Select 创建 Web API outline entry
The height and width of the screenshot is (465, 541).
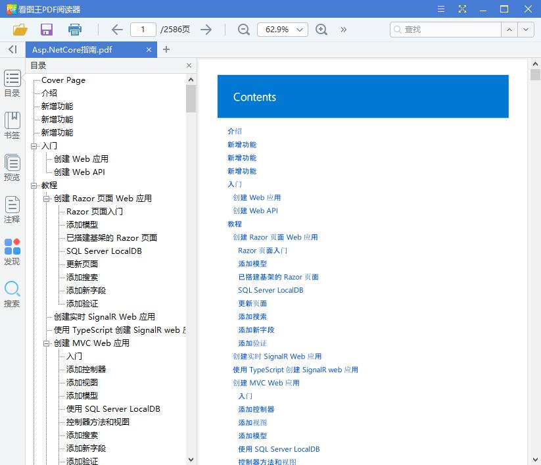coord(80,172)
